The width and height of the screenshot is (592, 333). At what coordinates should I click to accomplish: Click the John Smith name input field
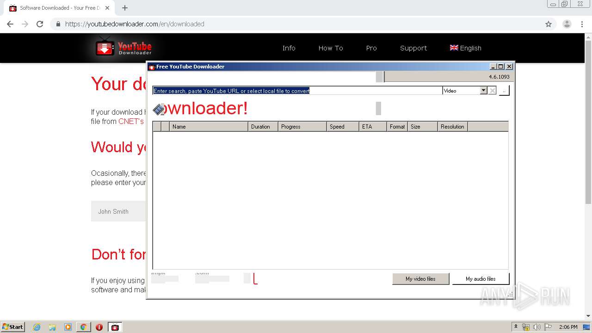118,211
